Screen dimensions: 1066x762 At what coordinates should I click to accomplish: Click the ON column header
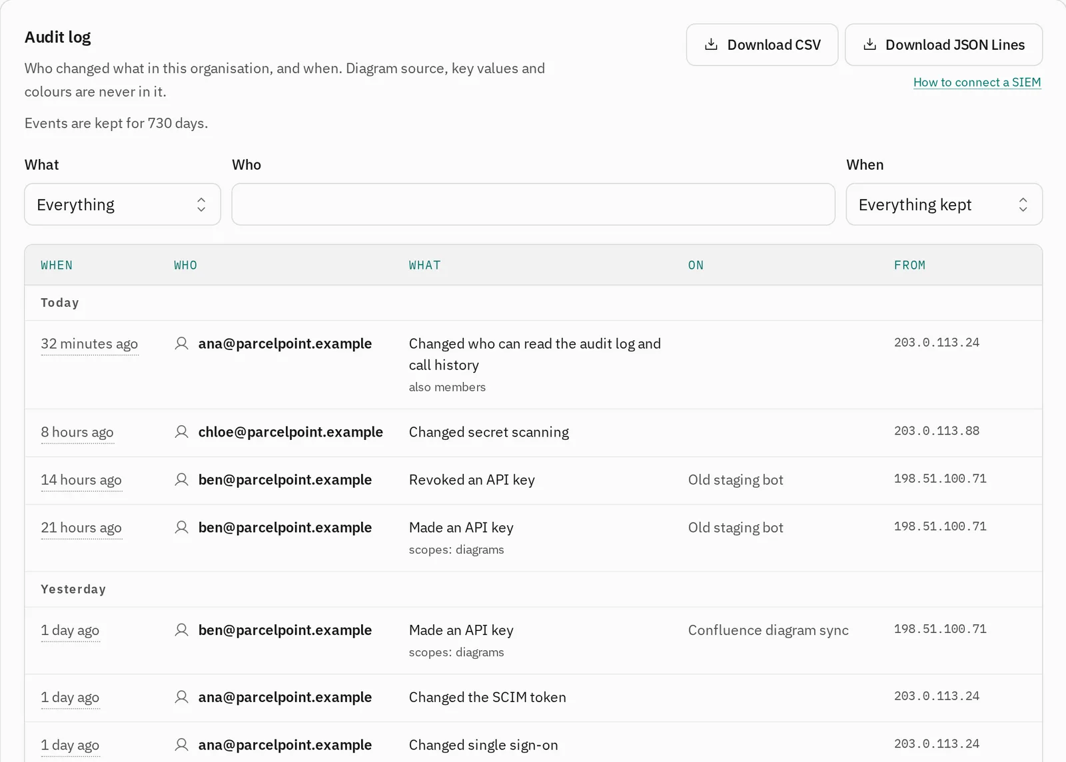pos(696,266)
